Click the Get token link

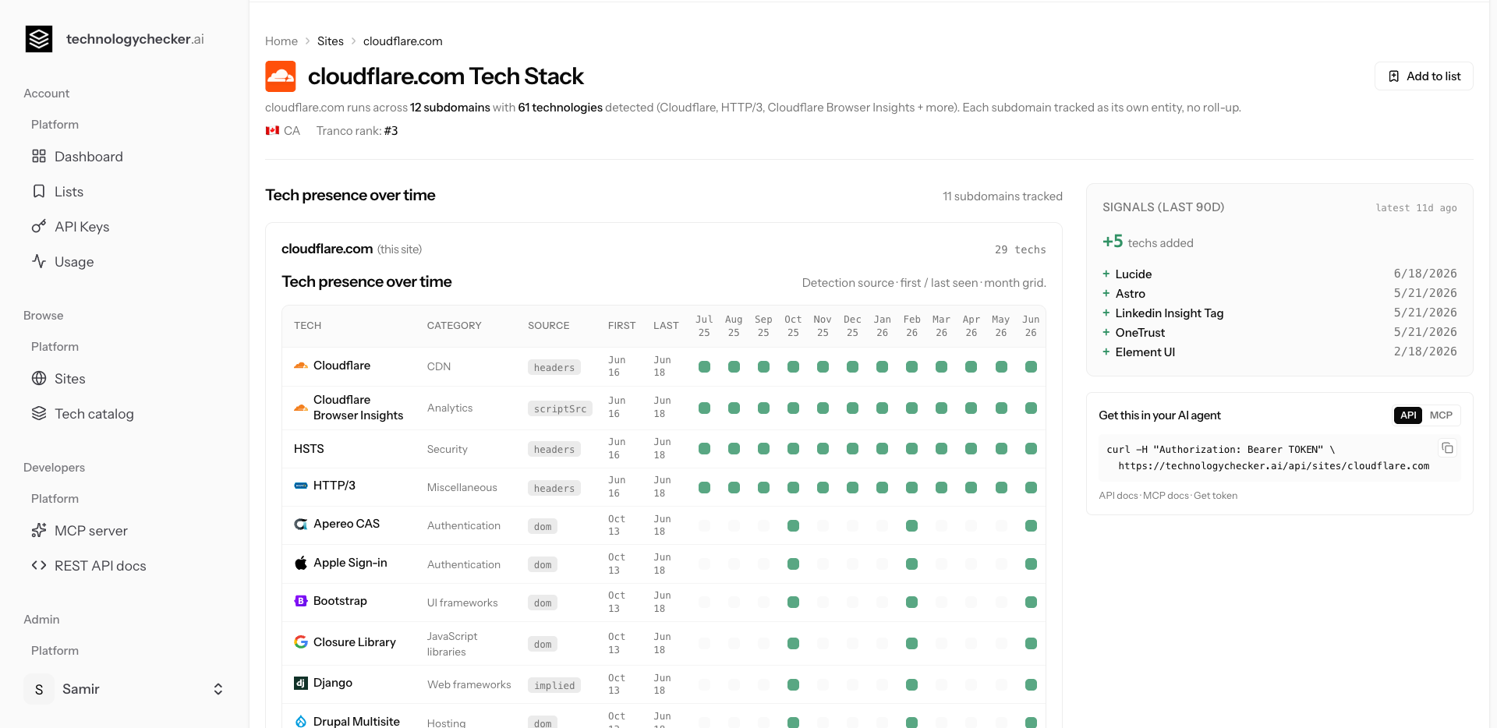(1216, 496)
